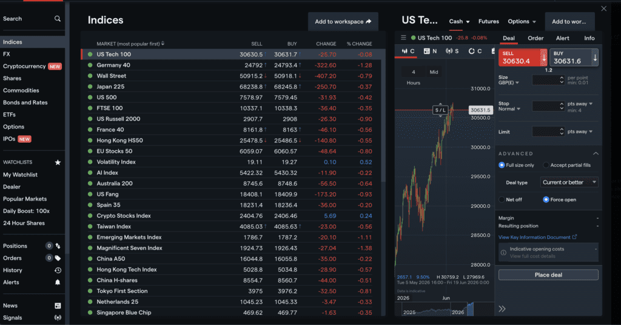Select the Force open radio button
This screenshot has height=325, width=621.
(546, 199)
